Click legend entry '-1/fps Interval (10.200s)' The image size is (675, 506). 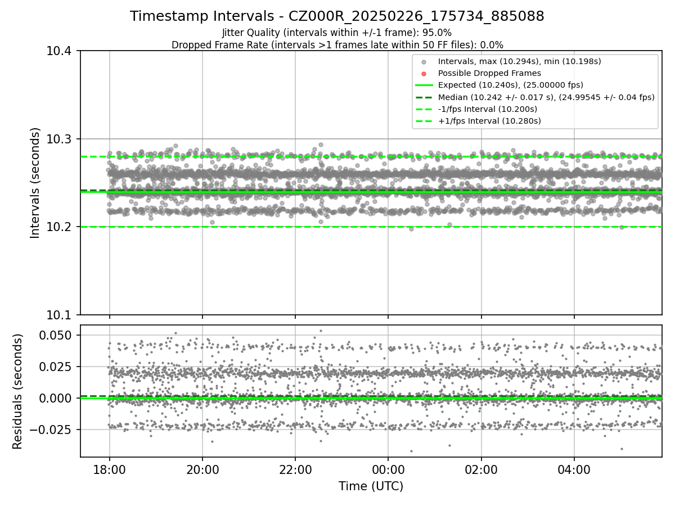(487, 109)
